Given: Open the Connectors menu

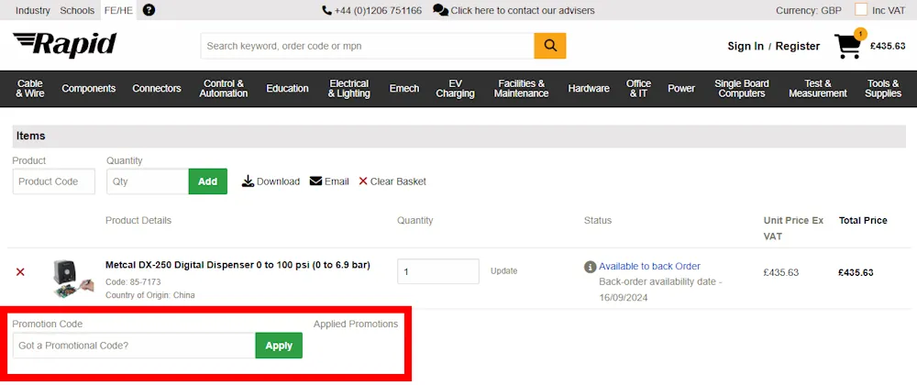Looking at the screenshot, I should tap(157, 88).
